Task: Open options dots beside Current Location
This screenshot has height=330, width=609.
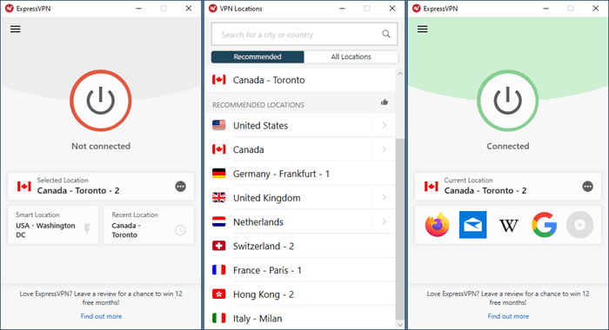Action: [x=587, y=187]
